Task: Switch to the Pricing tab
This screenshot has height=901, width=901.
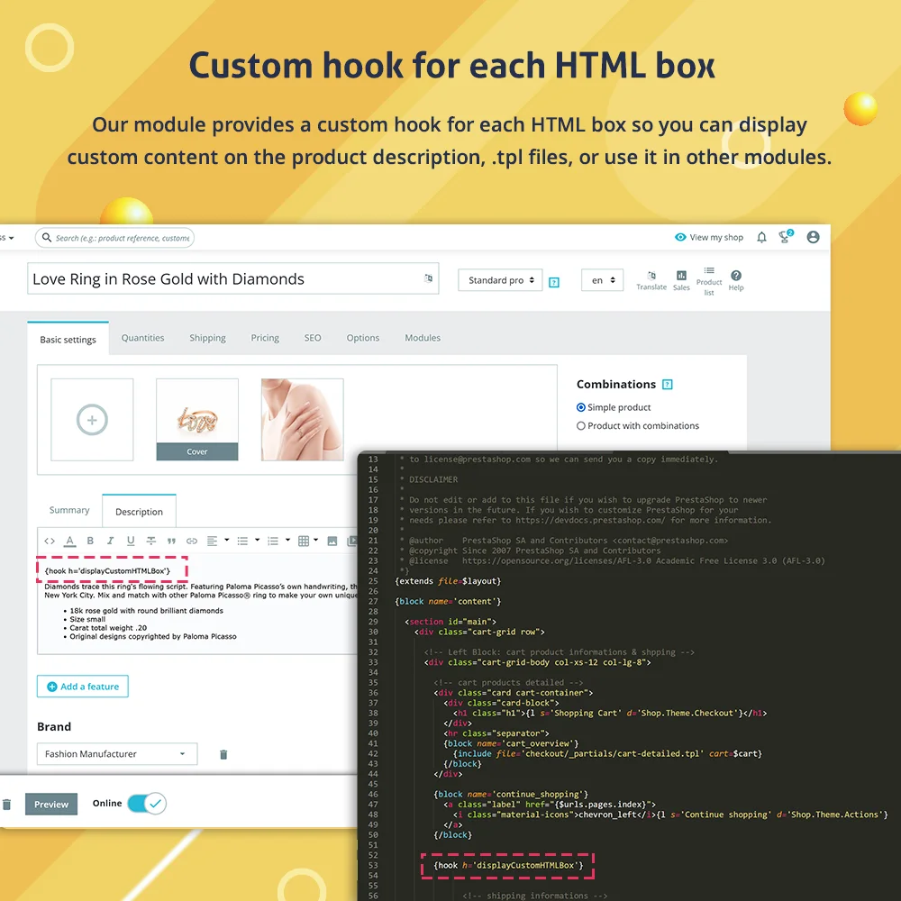Action: (265, 338)
